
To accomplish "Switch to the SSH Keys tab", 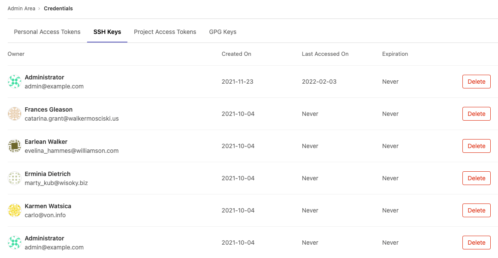I will pyautogui.click(x=107, y=32).
